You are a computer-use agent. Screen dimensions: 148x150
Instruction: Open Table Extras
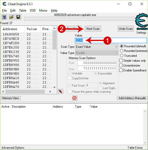[135, 148]
